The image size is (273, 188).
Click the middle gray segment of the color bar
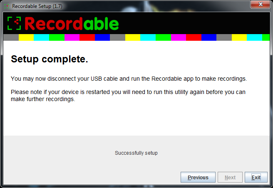[117, 37]
